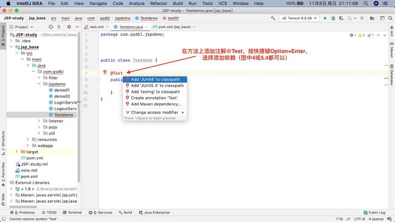Toggle the Java Enterprise tool window

(154, 212)
